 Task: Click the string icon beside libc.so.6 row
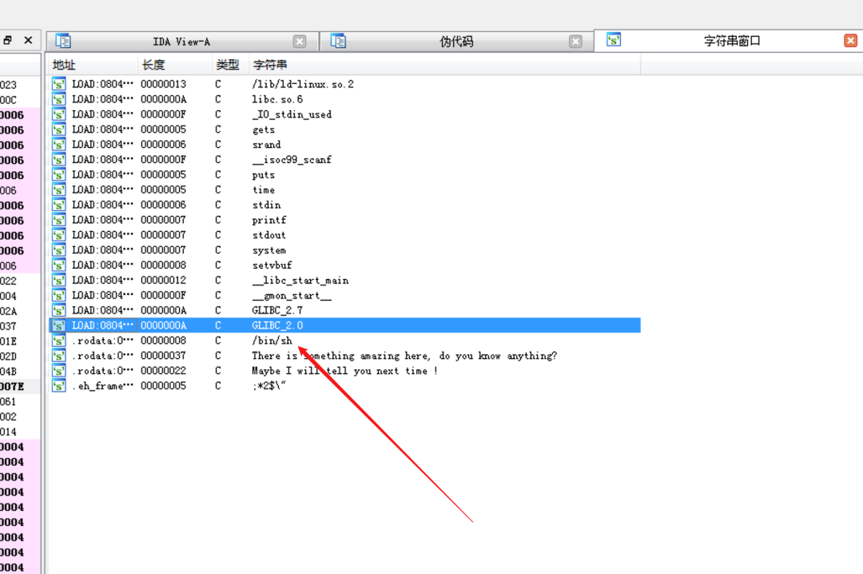58,99
